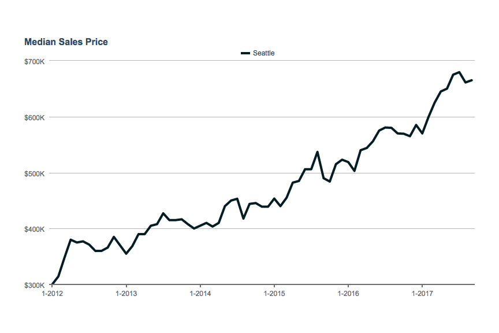499x333 pixels.
Task: Click the $500K y-axis label
Action: coord(35,173)
